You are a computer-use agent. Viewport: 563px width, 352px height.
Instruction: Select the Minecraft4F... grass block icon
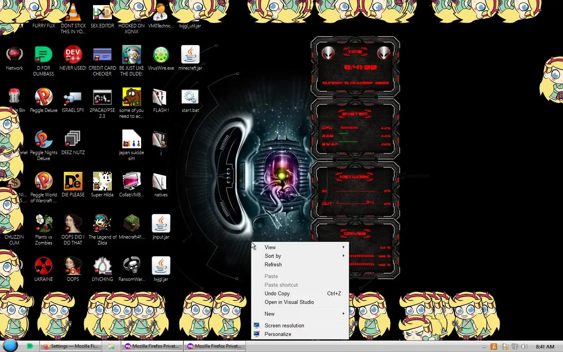pos(131,224)
